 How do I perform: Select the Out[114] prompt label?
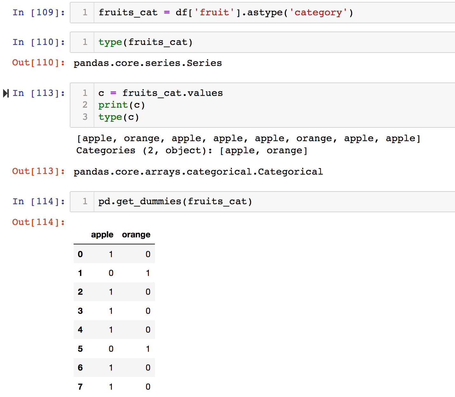coord(39,222)
